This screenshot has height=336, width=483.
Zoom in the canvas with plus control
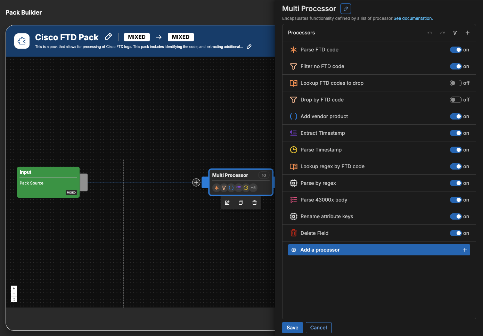tap(14, 288)
